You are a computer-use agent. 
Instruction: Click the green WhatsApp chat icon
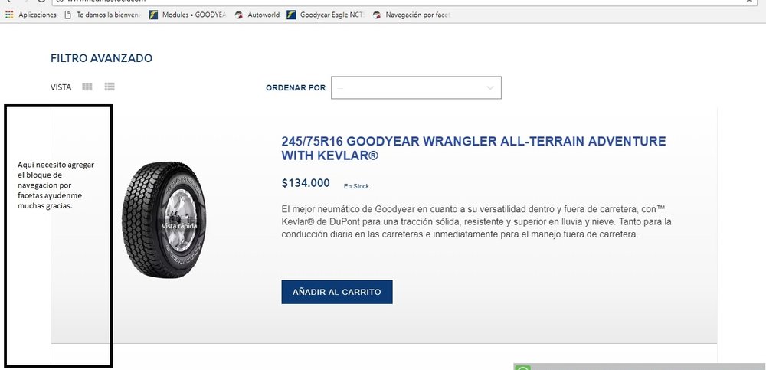click(522, 368)
